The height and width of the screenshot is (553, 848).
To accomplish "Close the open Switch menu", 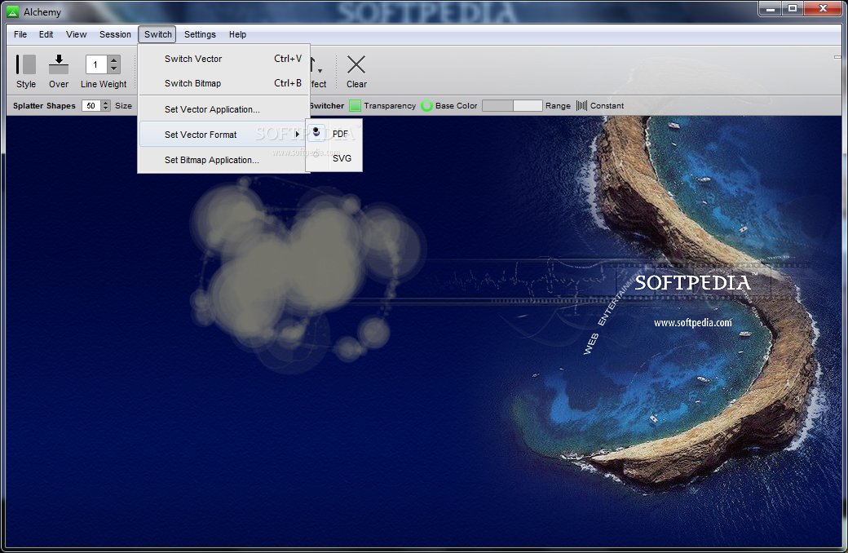I will (157, 34).
